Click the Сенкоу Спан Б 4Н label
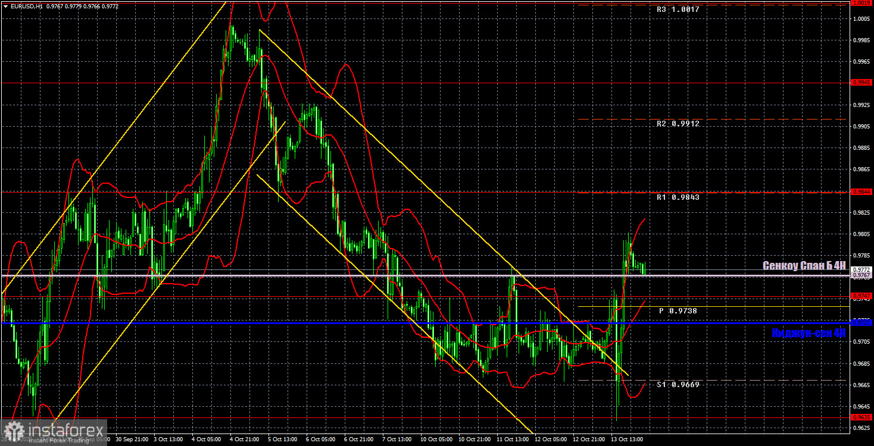Image resolution: width=874 pixels, height=446 pixels. (804, 266)
